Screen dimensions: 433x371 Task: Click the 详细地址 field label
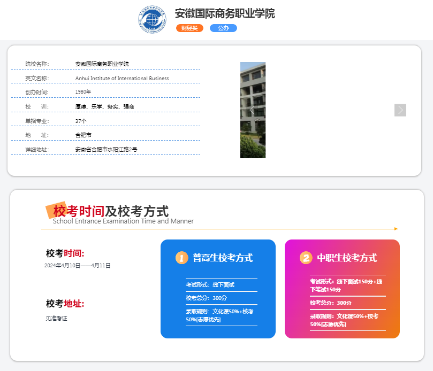[37, 150]
